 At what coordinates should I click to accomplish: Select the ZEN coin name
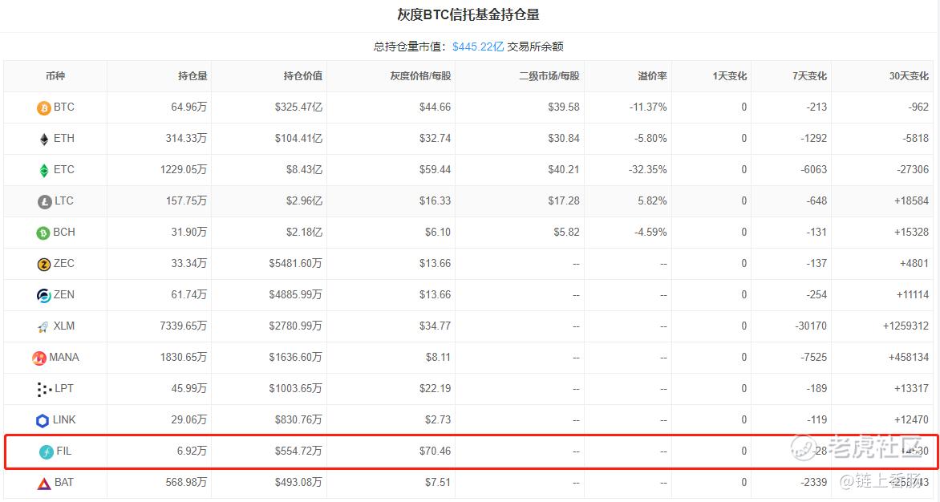64,294
